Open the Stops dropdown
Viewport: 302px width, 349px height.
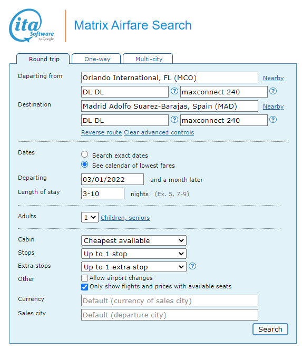pos(134,254)
